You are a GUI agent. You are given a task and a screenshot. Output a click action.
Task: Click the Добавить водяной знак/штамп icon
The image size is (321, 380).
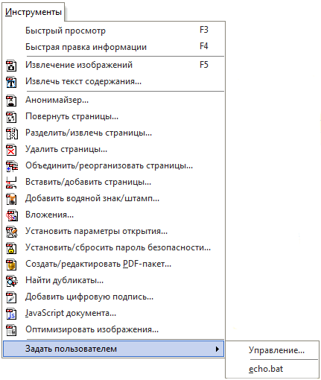pyautogui.click(x=11, y=199)
